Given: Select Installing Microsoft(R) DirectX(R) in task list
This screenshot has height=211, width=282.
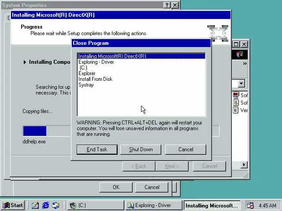Looking at the screenshot, I should 141,56.
